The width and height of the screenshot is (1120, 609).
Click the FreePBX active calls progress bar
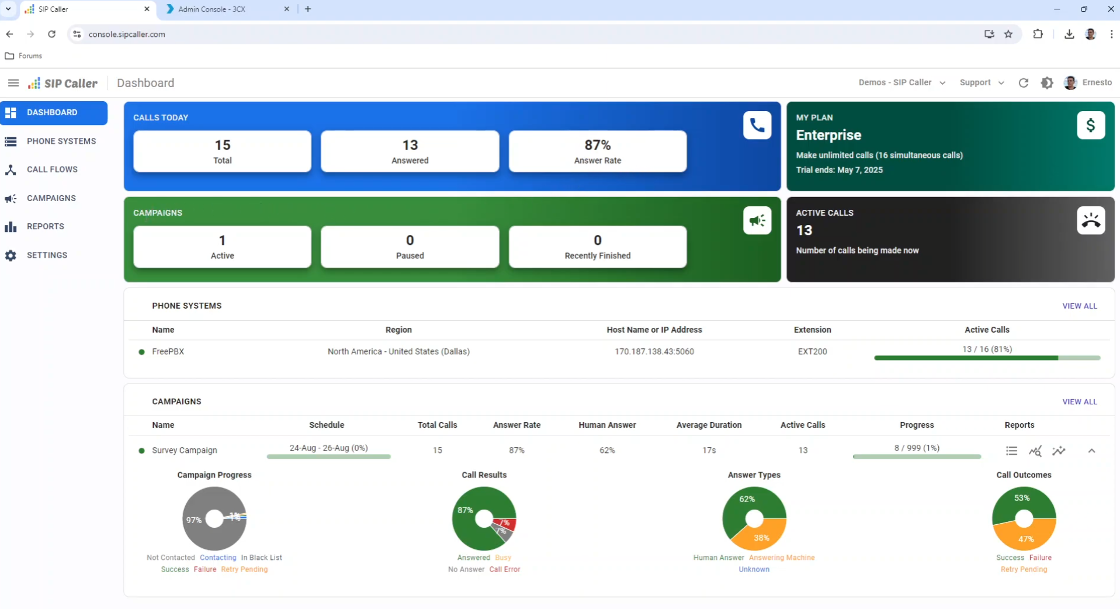tap(987, 358)
